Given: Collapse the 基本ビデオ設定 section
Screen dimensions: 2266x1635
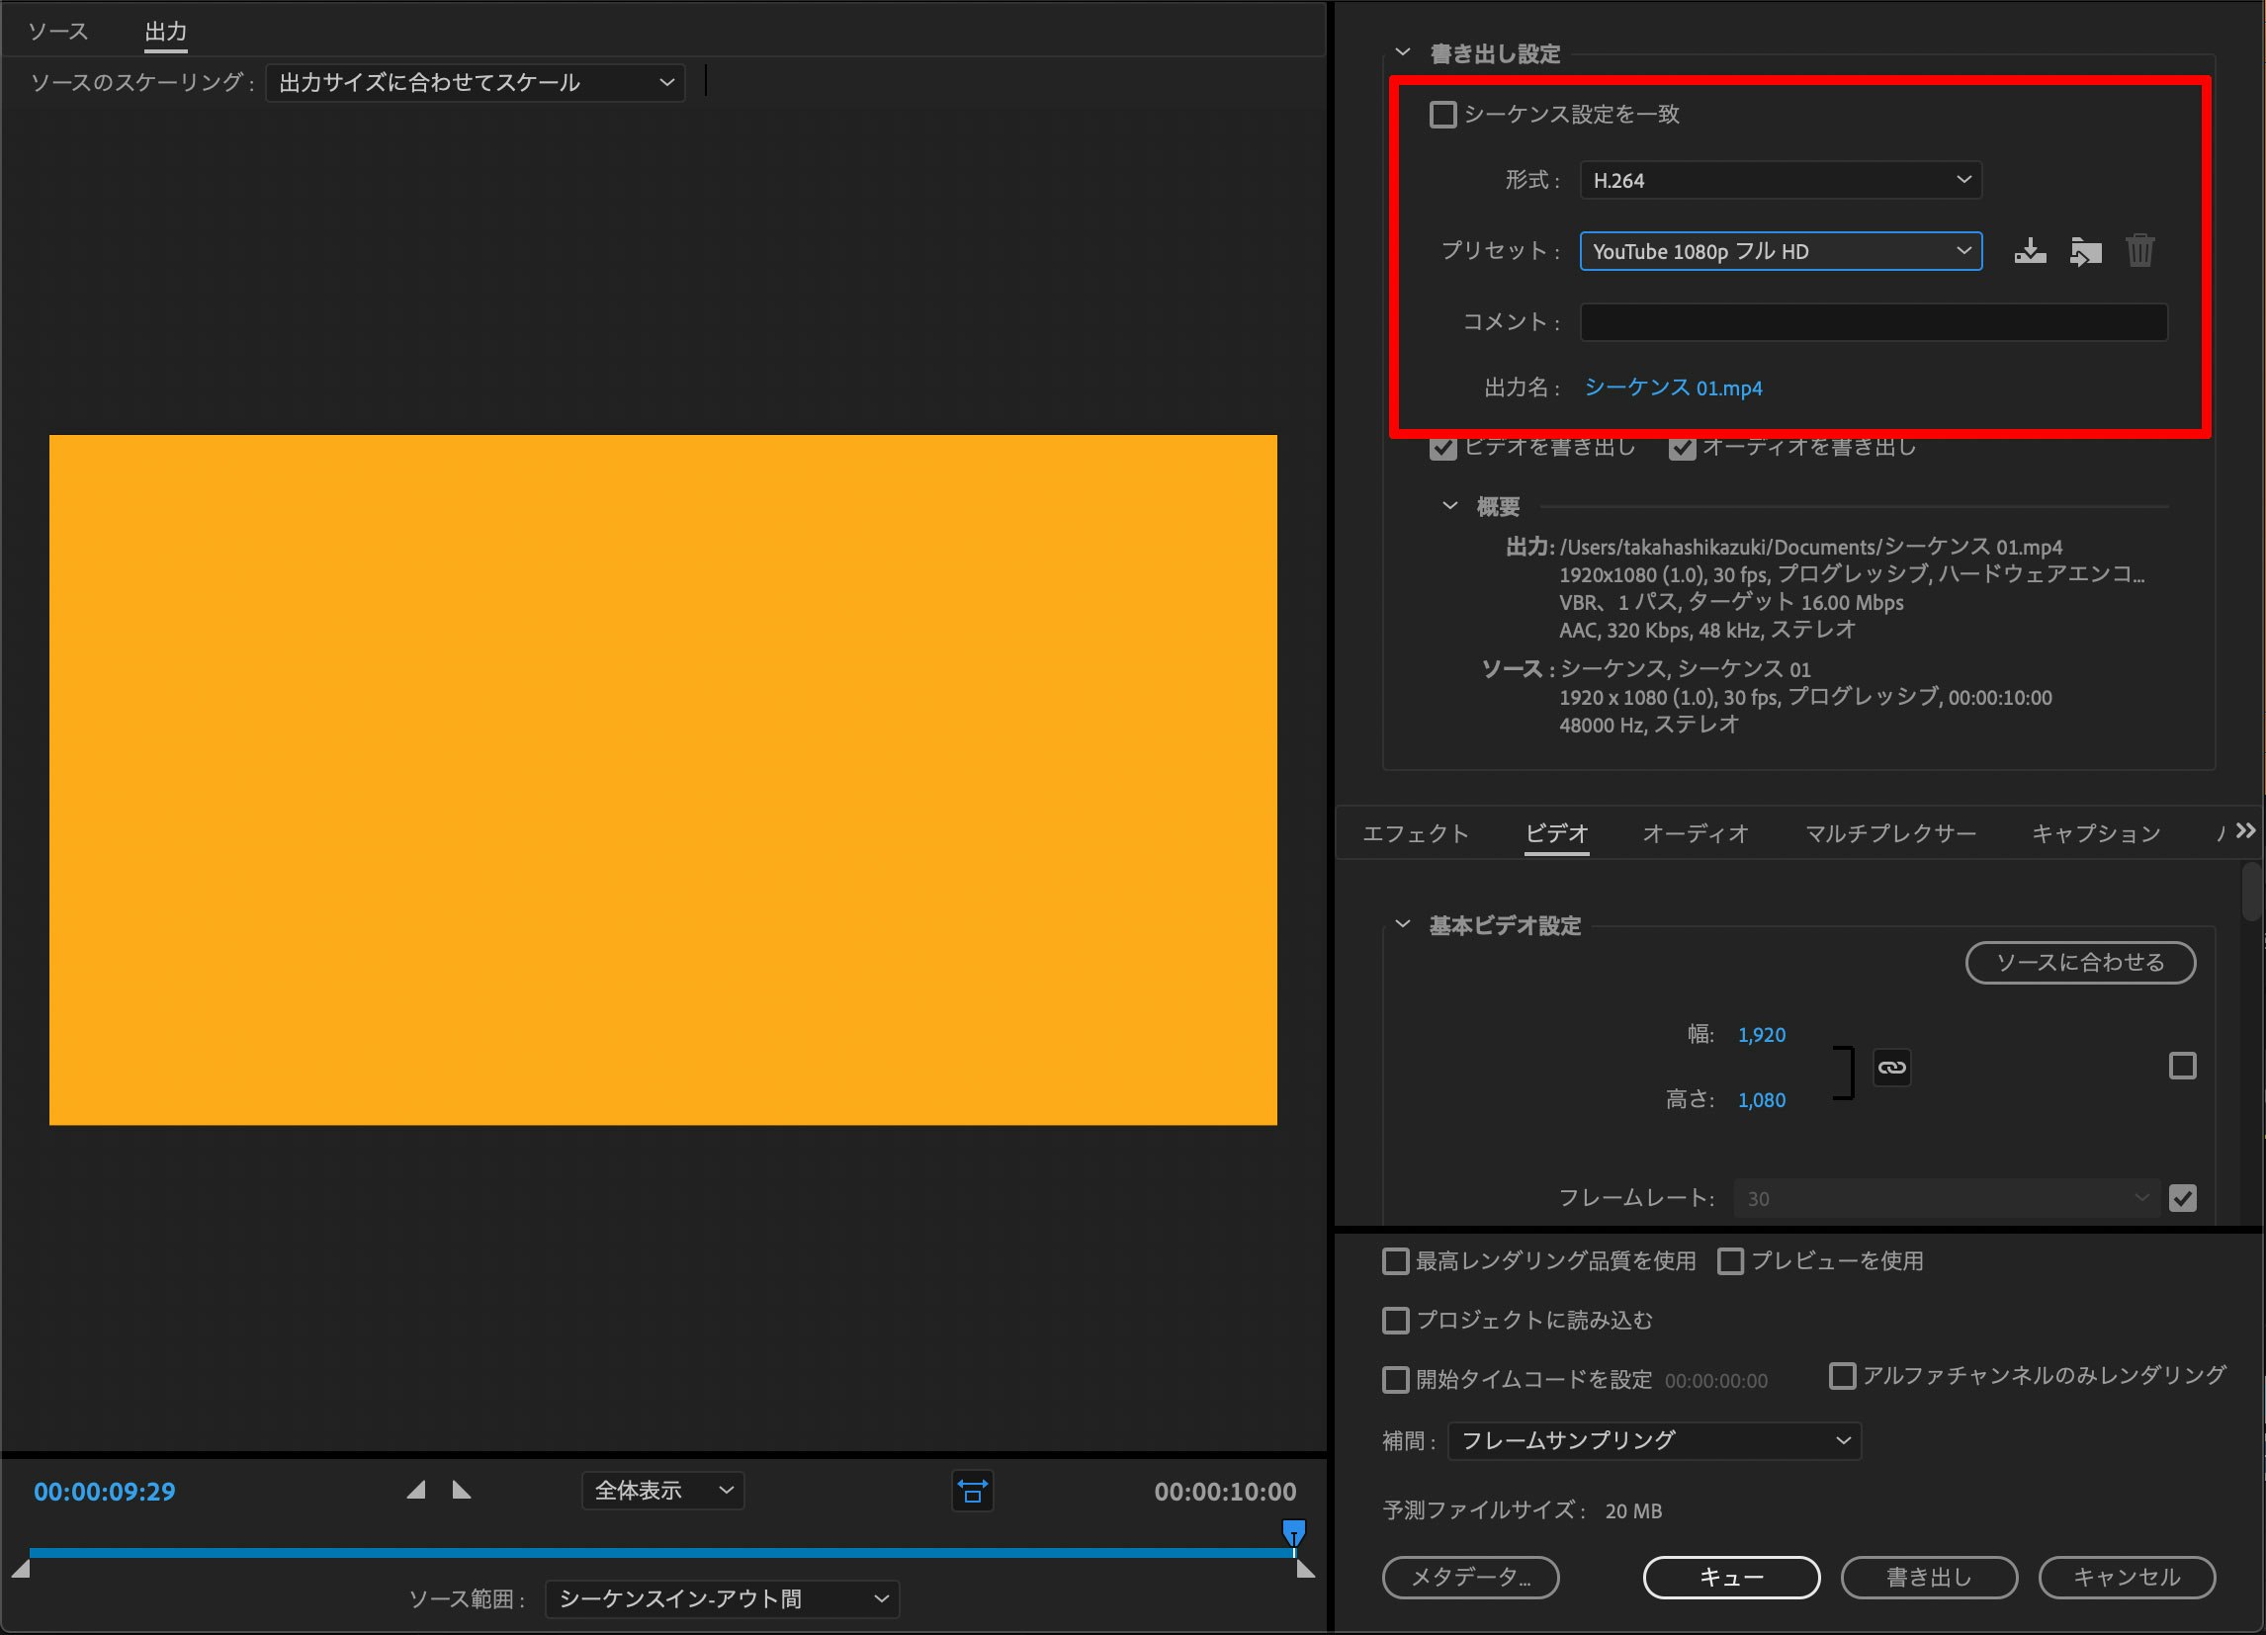Looking at the screenshot, I should [x=1403, y=925].
